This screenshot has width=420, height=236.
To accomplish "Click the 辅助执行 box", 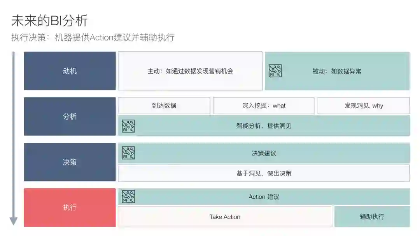I will coord(372,217).
